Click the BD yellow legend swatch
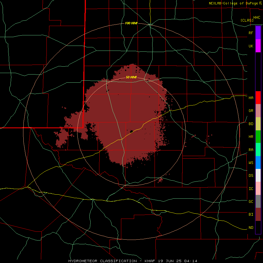The width and height of the screenshot is (263, 263). tap(258, 124)
